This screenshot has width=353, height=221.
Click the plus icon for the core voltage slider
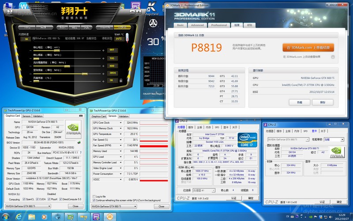(103, 51)
